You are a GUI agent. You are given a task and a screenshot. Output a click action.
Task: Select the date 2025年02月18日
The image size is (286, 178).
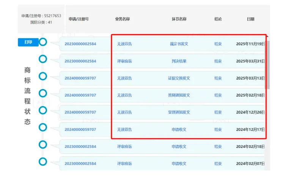click(250, 95)
